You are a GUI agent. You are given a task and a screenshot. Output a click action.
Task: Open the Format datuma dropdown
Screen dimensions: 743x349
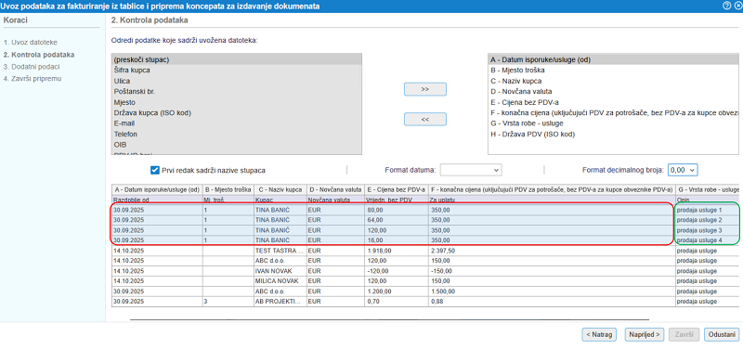coord(471,170)
